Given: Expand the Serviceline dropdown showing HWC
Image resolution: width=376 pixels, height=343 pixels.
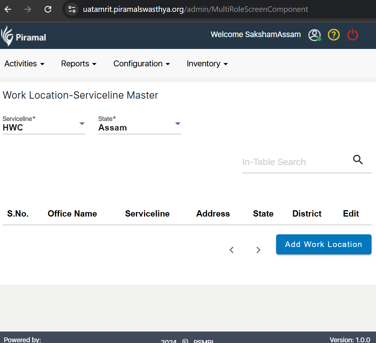Looking at the screenshot, I should tap(43, 124).
